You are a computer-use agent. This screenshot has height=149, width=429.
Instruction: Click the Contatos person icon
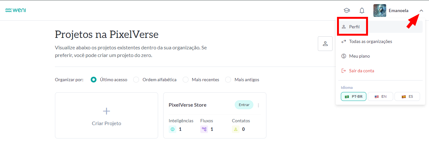pyautogui.click(x=236, y=129)
